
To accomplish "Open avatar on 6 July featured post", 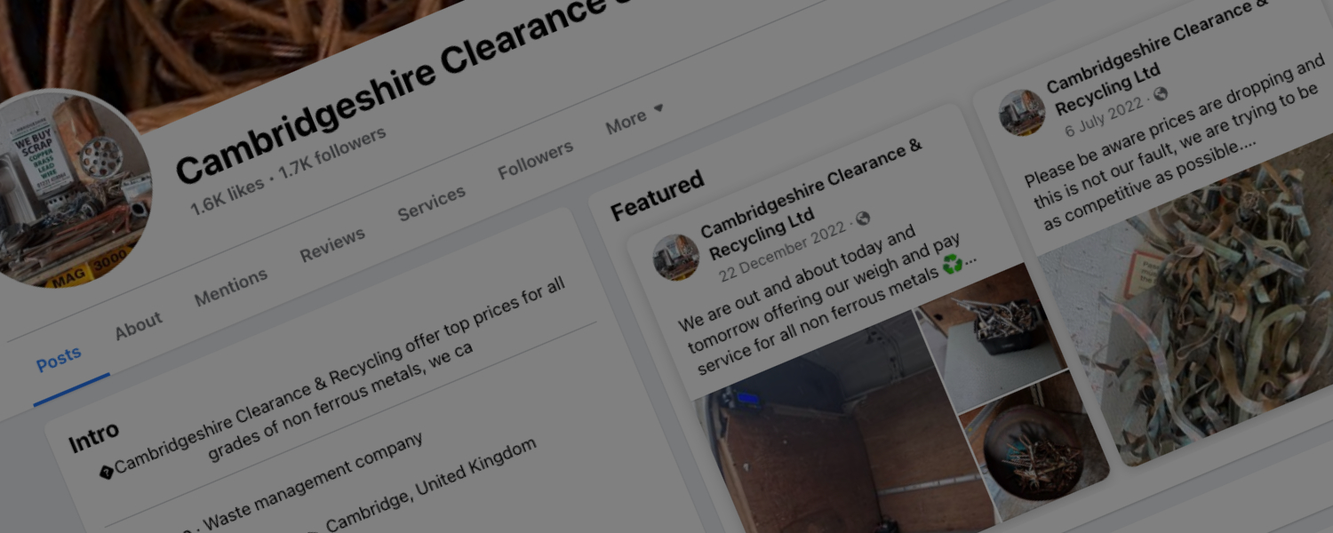I will coord(1022,112).
